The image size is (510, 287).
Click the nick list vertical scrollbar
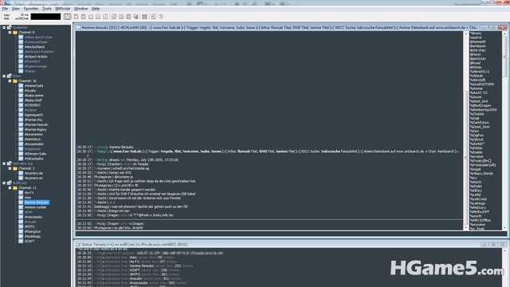[x=504, y=131]
